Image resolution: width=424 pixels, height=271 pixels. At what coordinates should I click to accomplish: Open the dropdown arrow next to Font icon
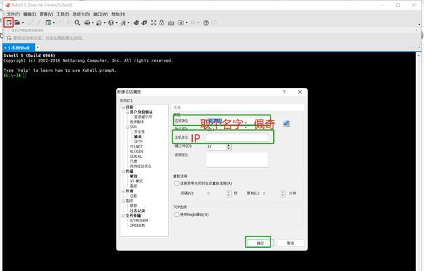point(128,23)
